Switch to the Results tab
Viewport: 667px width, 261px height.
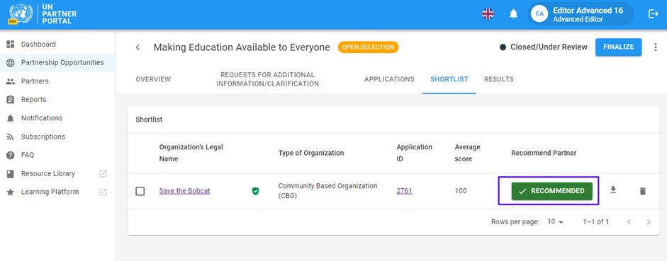click(x=498, y=79)
